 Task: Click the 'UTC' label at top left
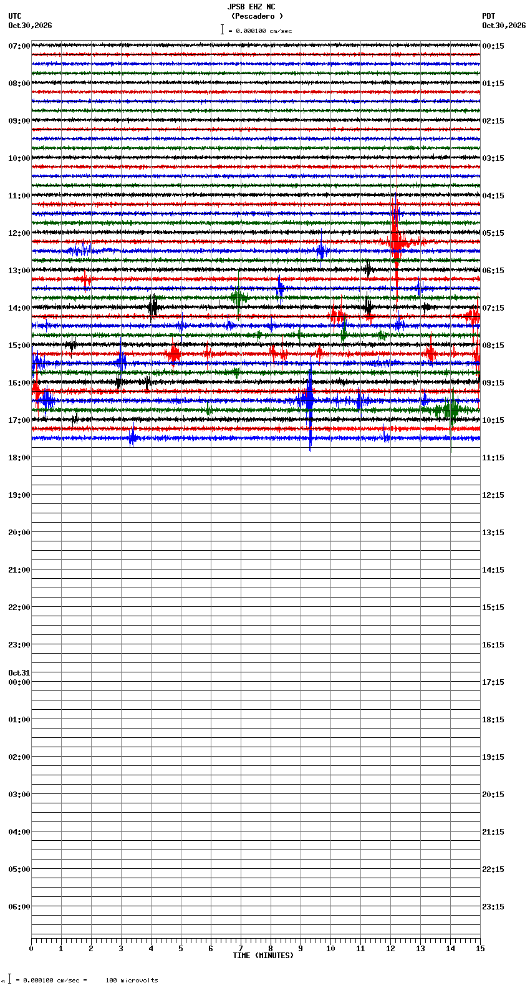(15, 16)
